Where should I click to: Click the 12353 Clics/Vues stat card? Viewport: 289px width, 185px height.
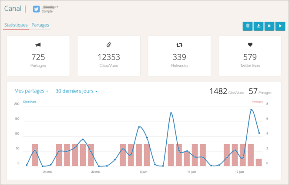tap(109, 57)
